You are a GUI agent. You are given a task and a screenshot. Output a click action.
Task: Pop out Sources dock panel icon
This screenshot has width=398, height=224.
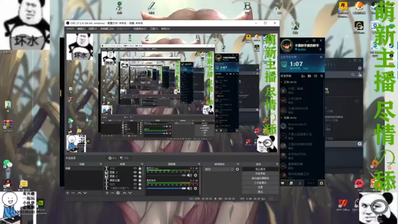coord(142,164)
